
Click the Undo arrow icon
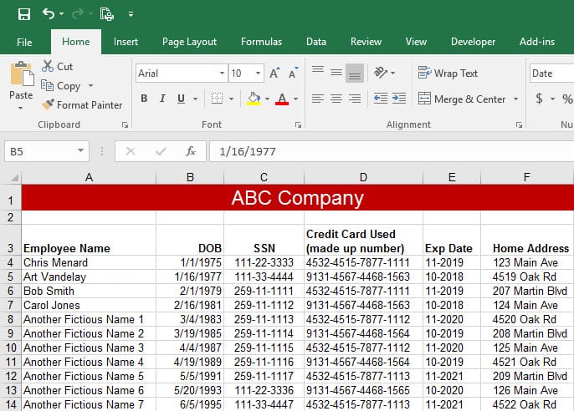[x=49, y=13]
